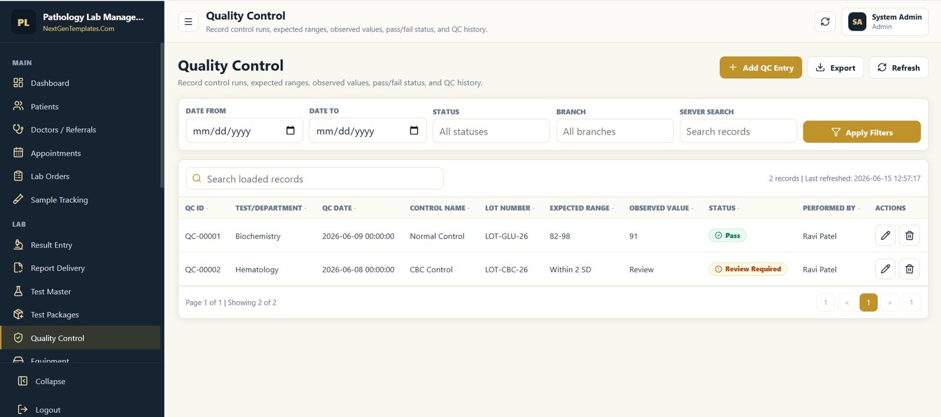Sort by Performed By column

(831, 208)
